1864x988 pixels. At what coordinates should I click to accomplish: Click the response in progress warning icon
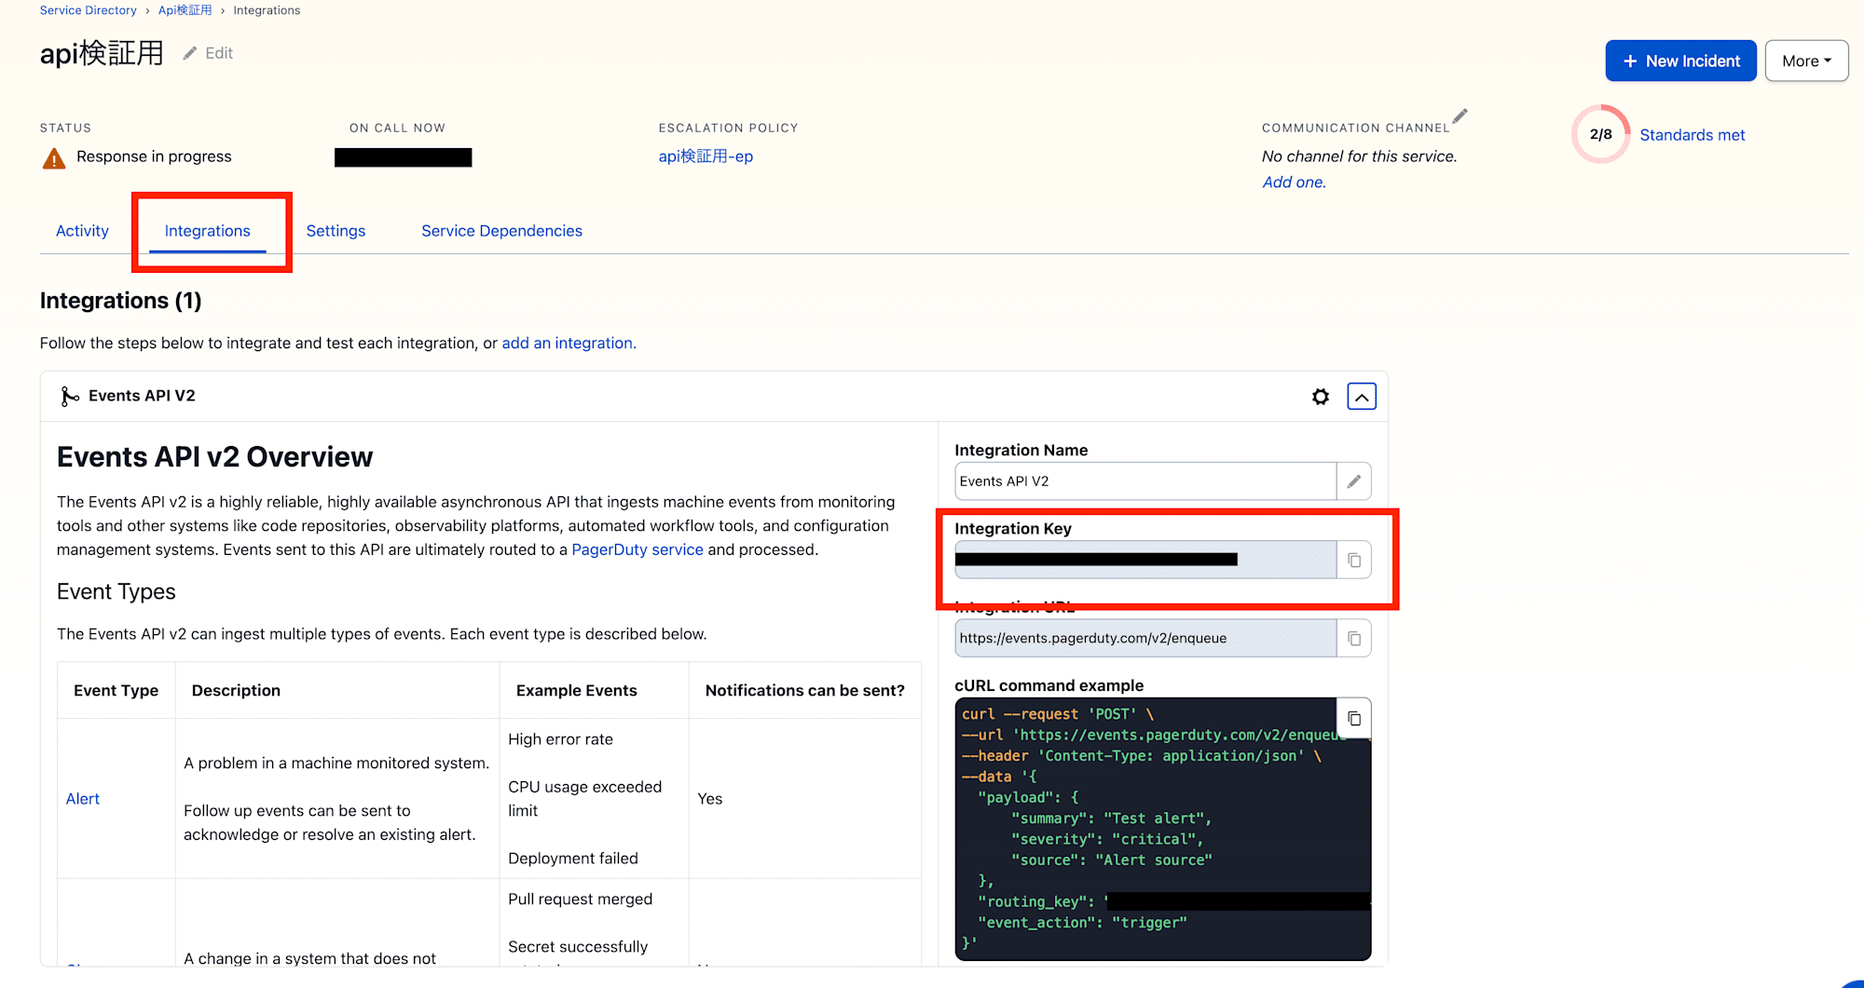[x=54, y=158]
